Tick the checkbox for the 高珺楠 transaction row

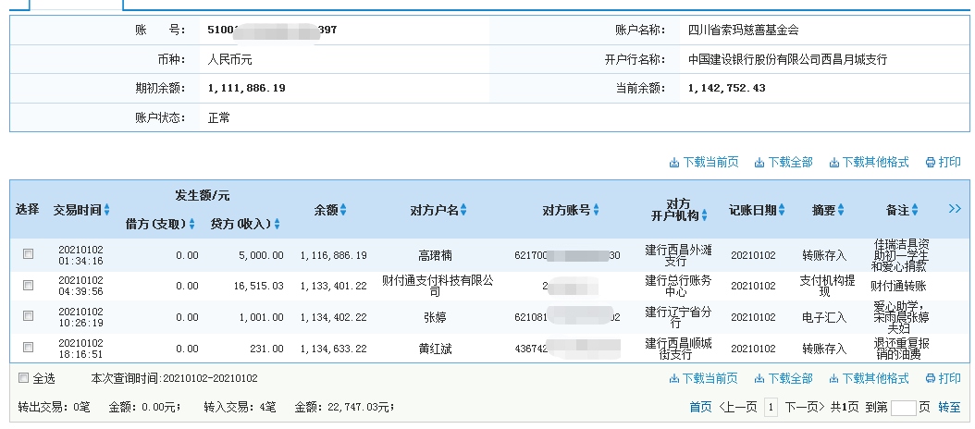(28, 254)
